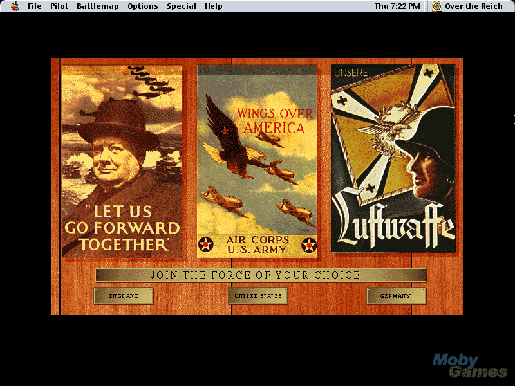Select the Wings Over America poster
The image size is (515, 386).
pos(257,161)
